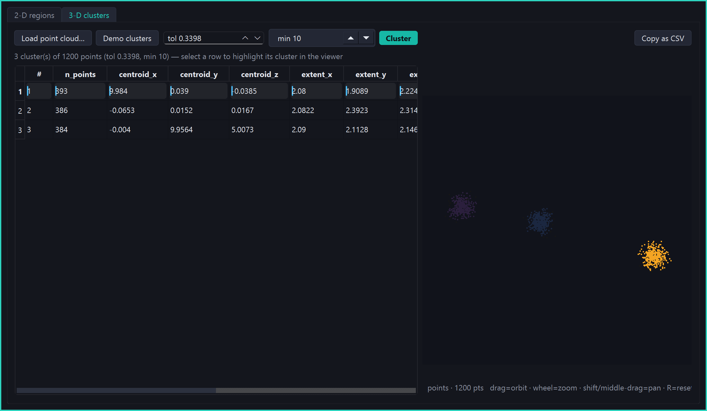This screenshot has width=707, height=411.
Task: Click centroid_y value 9.9564
Action: [199, 129]
